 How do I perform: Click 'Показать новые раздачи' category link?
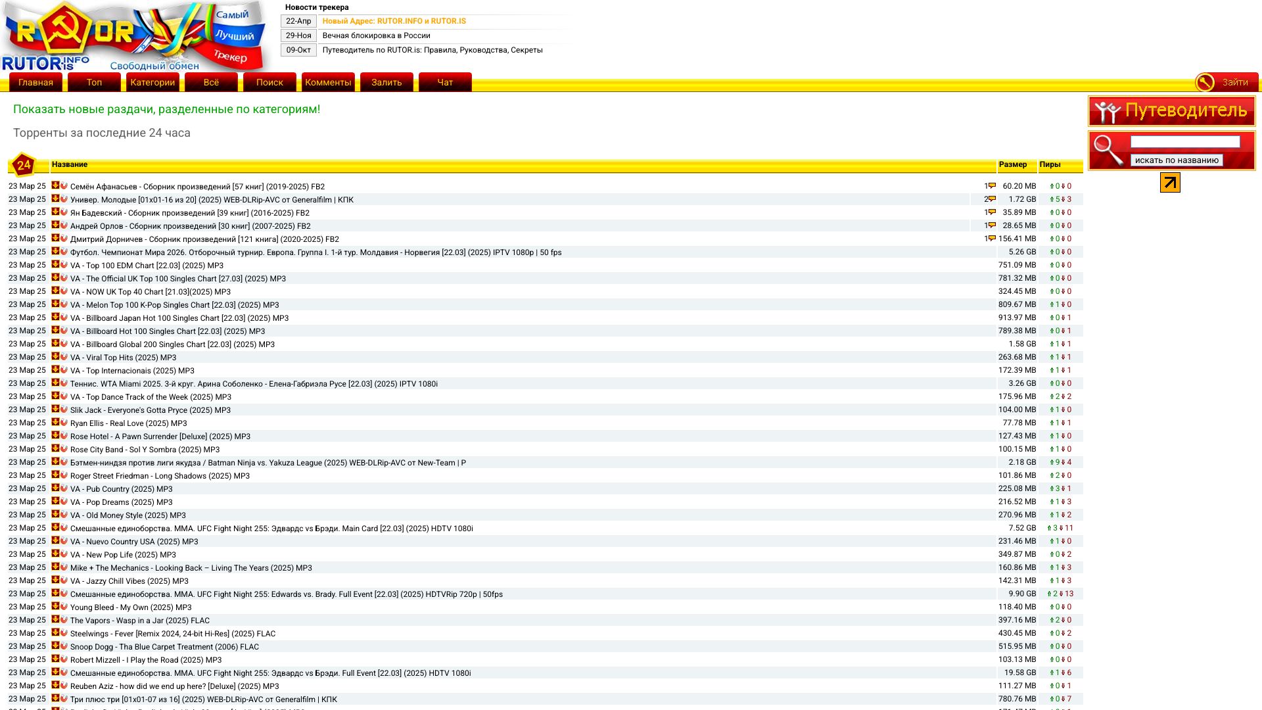pos(166,109)
